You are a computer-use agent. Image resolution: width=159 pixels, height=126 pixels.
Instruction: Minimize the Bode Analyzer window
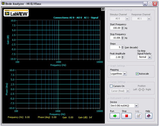coord(145,4)
